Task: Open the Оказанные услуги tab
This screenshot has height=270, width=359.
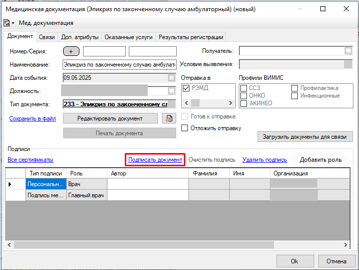Action: pyautogui.click(x=129, y=37)
